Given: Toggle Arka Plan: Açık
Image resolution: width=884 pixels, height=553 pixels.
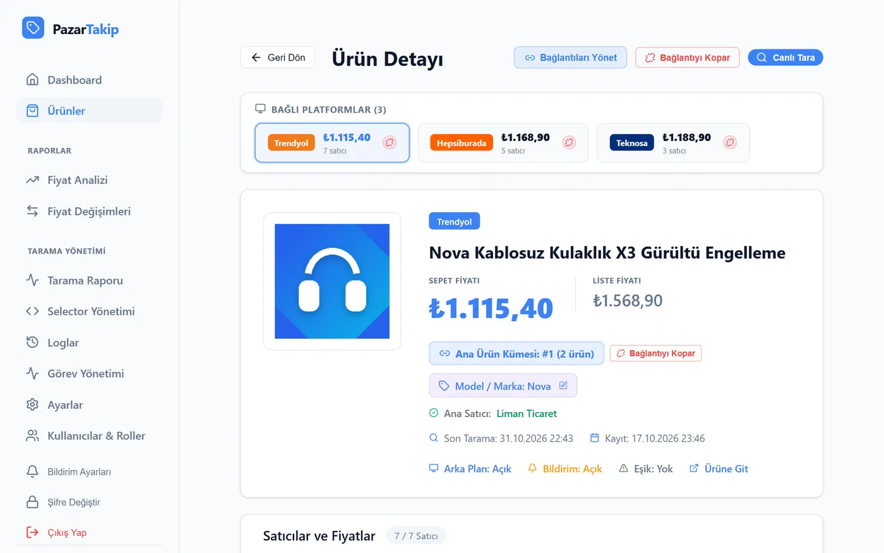Looking at the screenshot, I should click(470, 468).
